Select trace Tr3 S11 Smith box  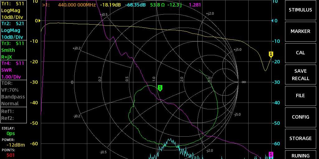pos(13,50)
